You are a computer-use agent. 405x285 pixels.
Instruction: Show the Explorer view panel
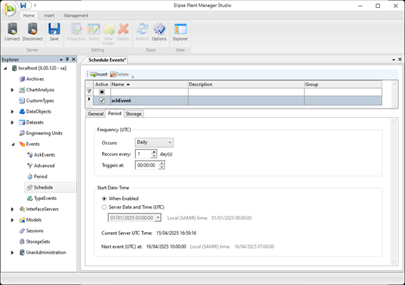coord(180,31)
